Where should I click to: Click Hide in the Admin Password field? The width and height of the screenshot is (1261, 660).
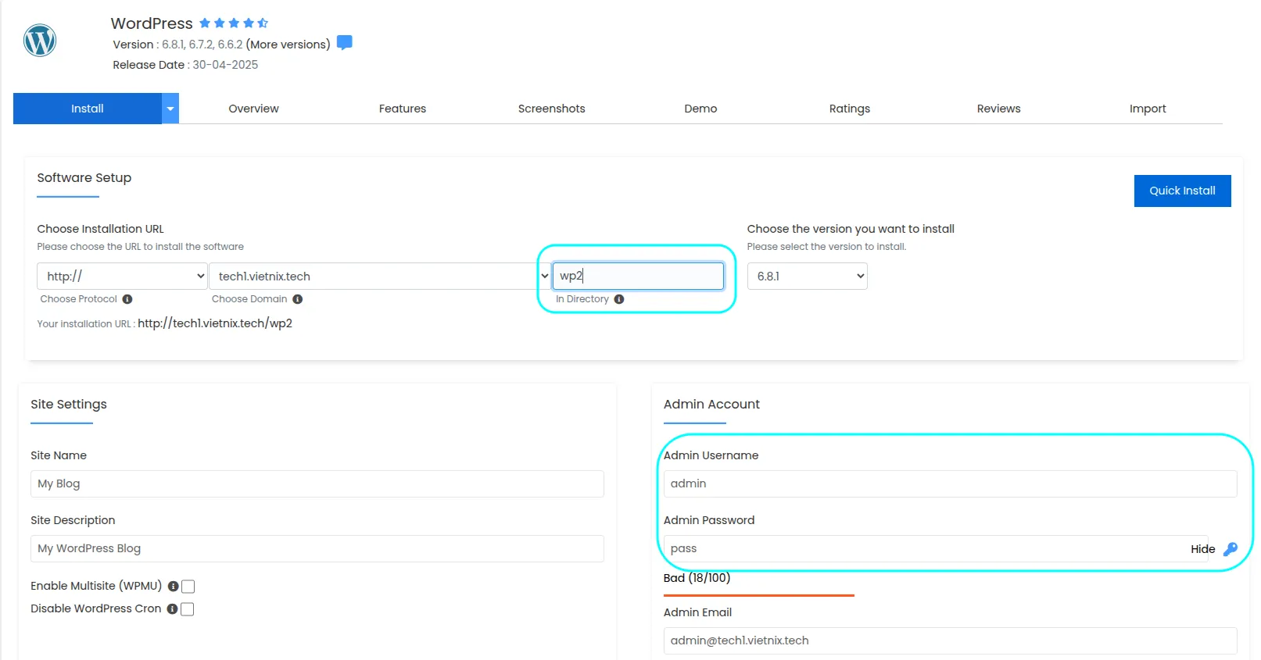pyautogui.click(x=1202, y=549)
